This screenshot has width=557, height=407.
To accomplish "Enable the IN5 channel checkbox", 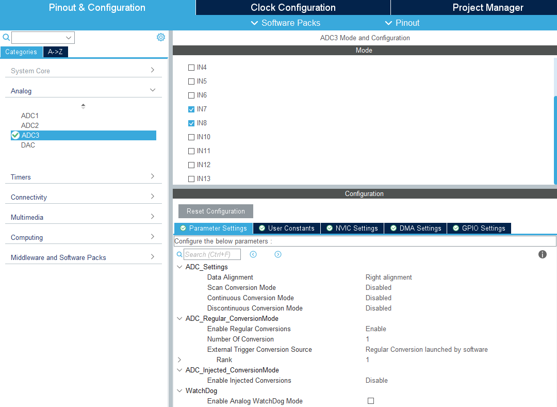I will tap(191, 82).
